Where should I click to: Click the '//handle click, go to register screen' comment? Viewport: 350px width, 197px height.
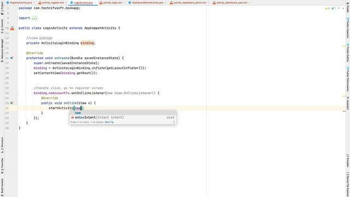(x=68, y=88)
